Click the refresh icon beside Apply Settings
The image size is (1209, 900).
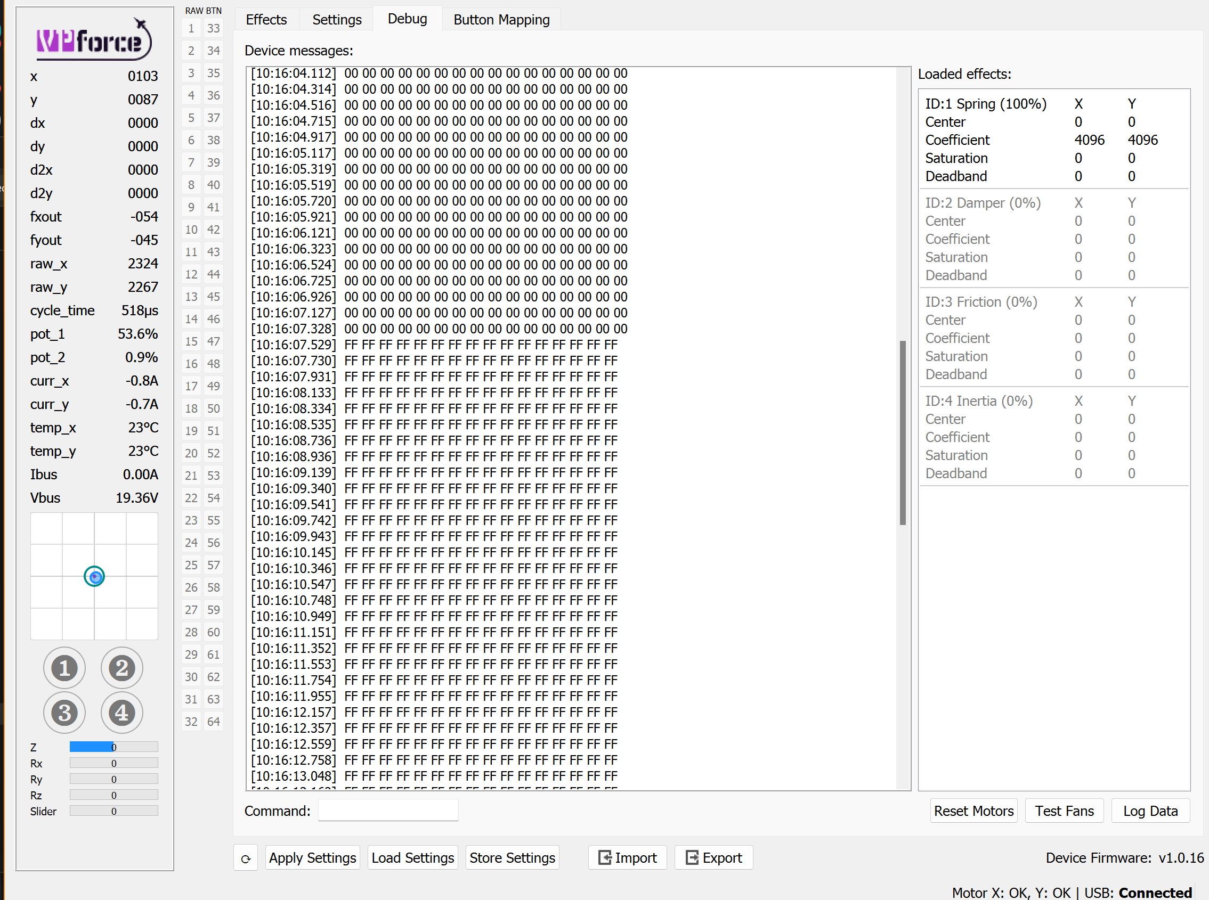click(x=245, y=857)
